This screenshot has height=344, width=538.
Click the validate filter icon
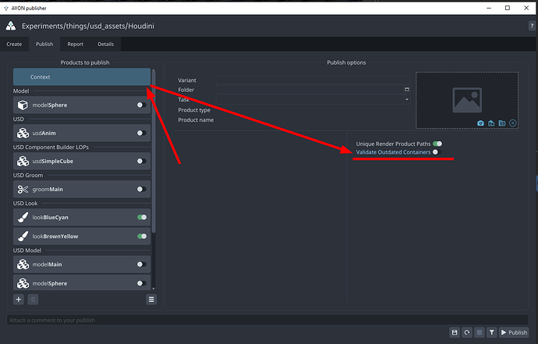pyautogui.click(x=492, y=332)
